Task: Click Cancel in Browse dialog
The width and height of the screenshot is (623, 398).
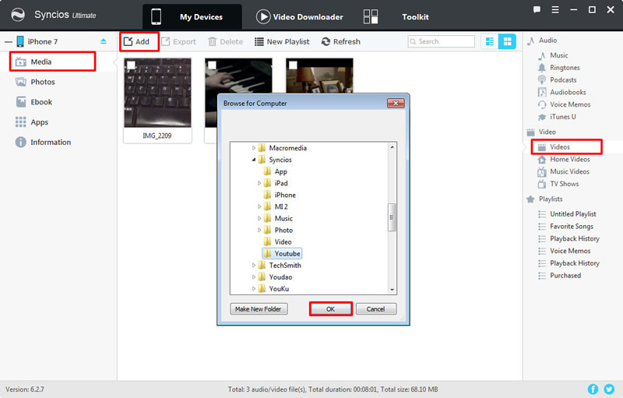Action: click(x=376, y=309)
